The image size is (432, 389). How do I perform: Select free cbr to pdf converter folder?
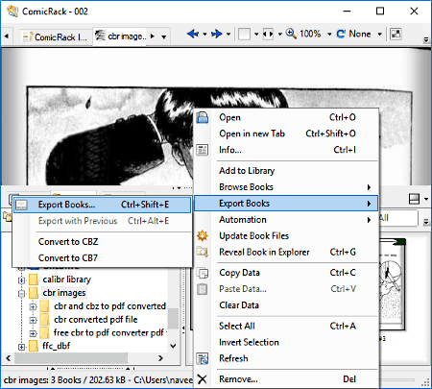[109, 333]
